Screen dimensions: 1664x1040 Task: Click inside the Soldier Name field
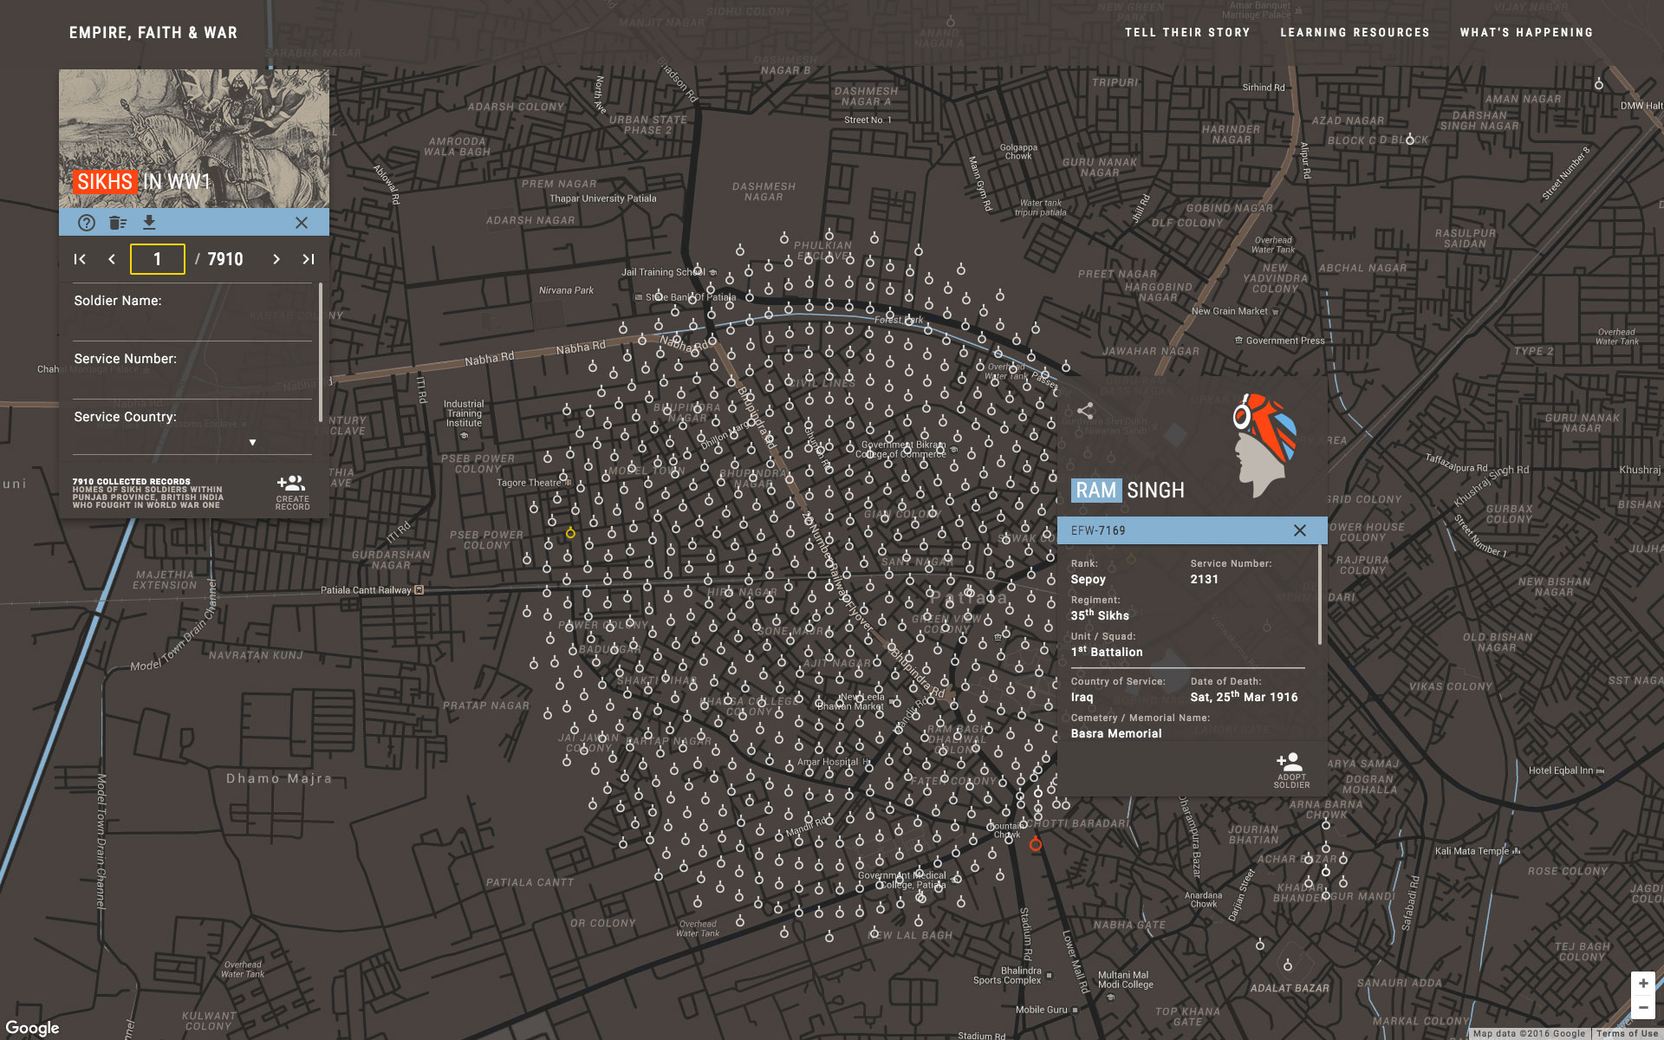click(x=191, y=322)
